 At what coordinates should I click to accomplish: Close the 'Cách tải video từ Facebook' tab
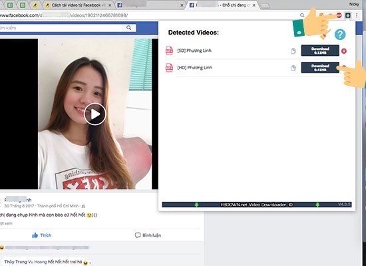pos(110,5)
